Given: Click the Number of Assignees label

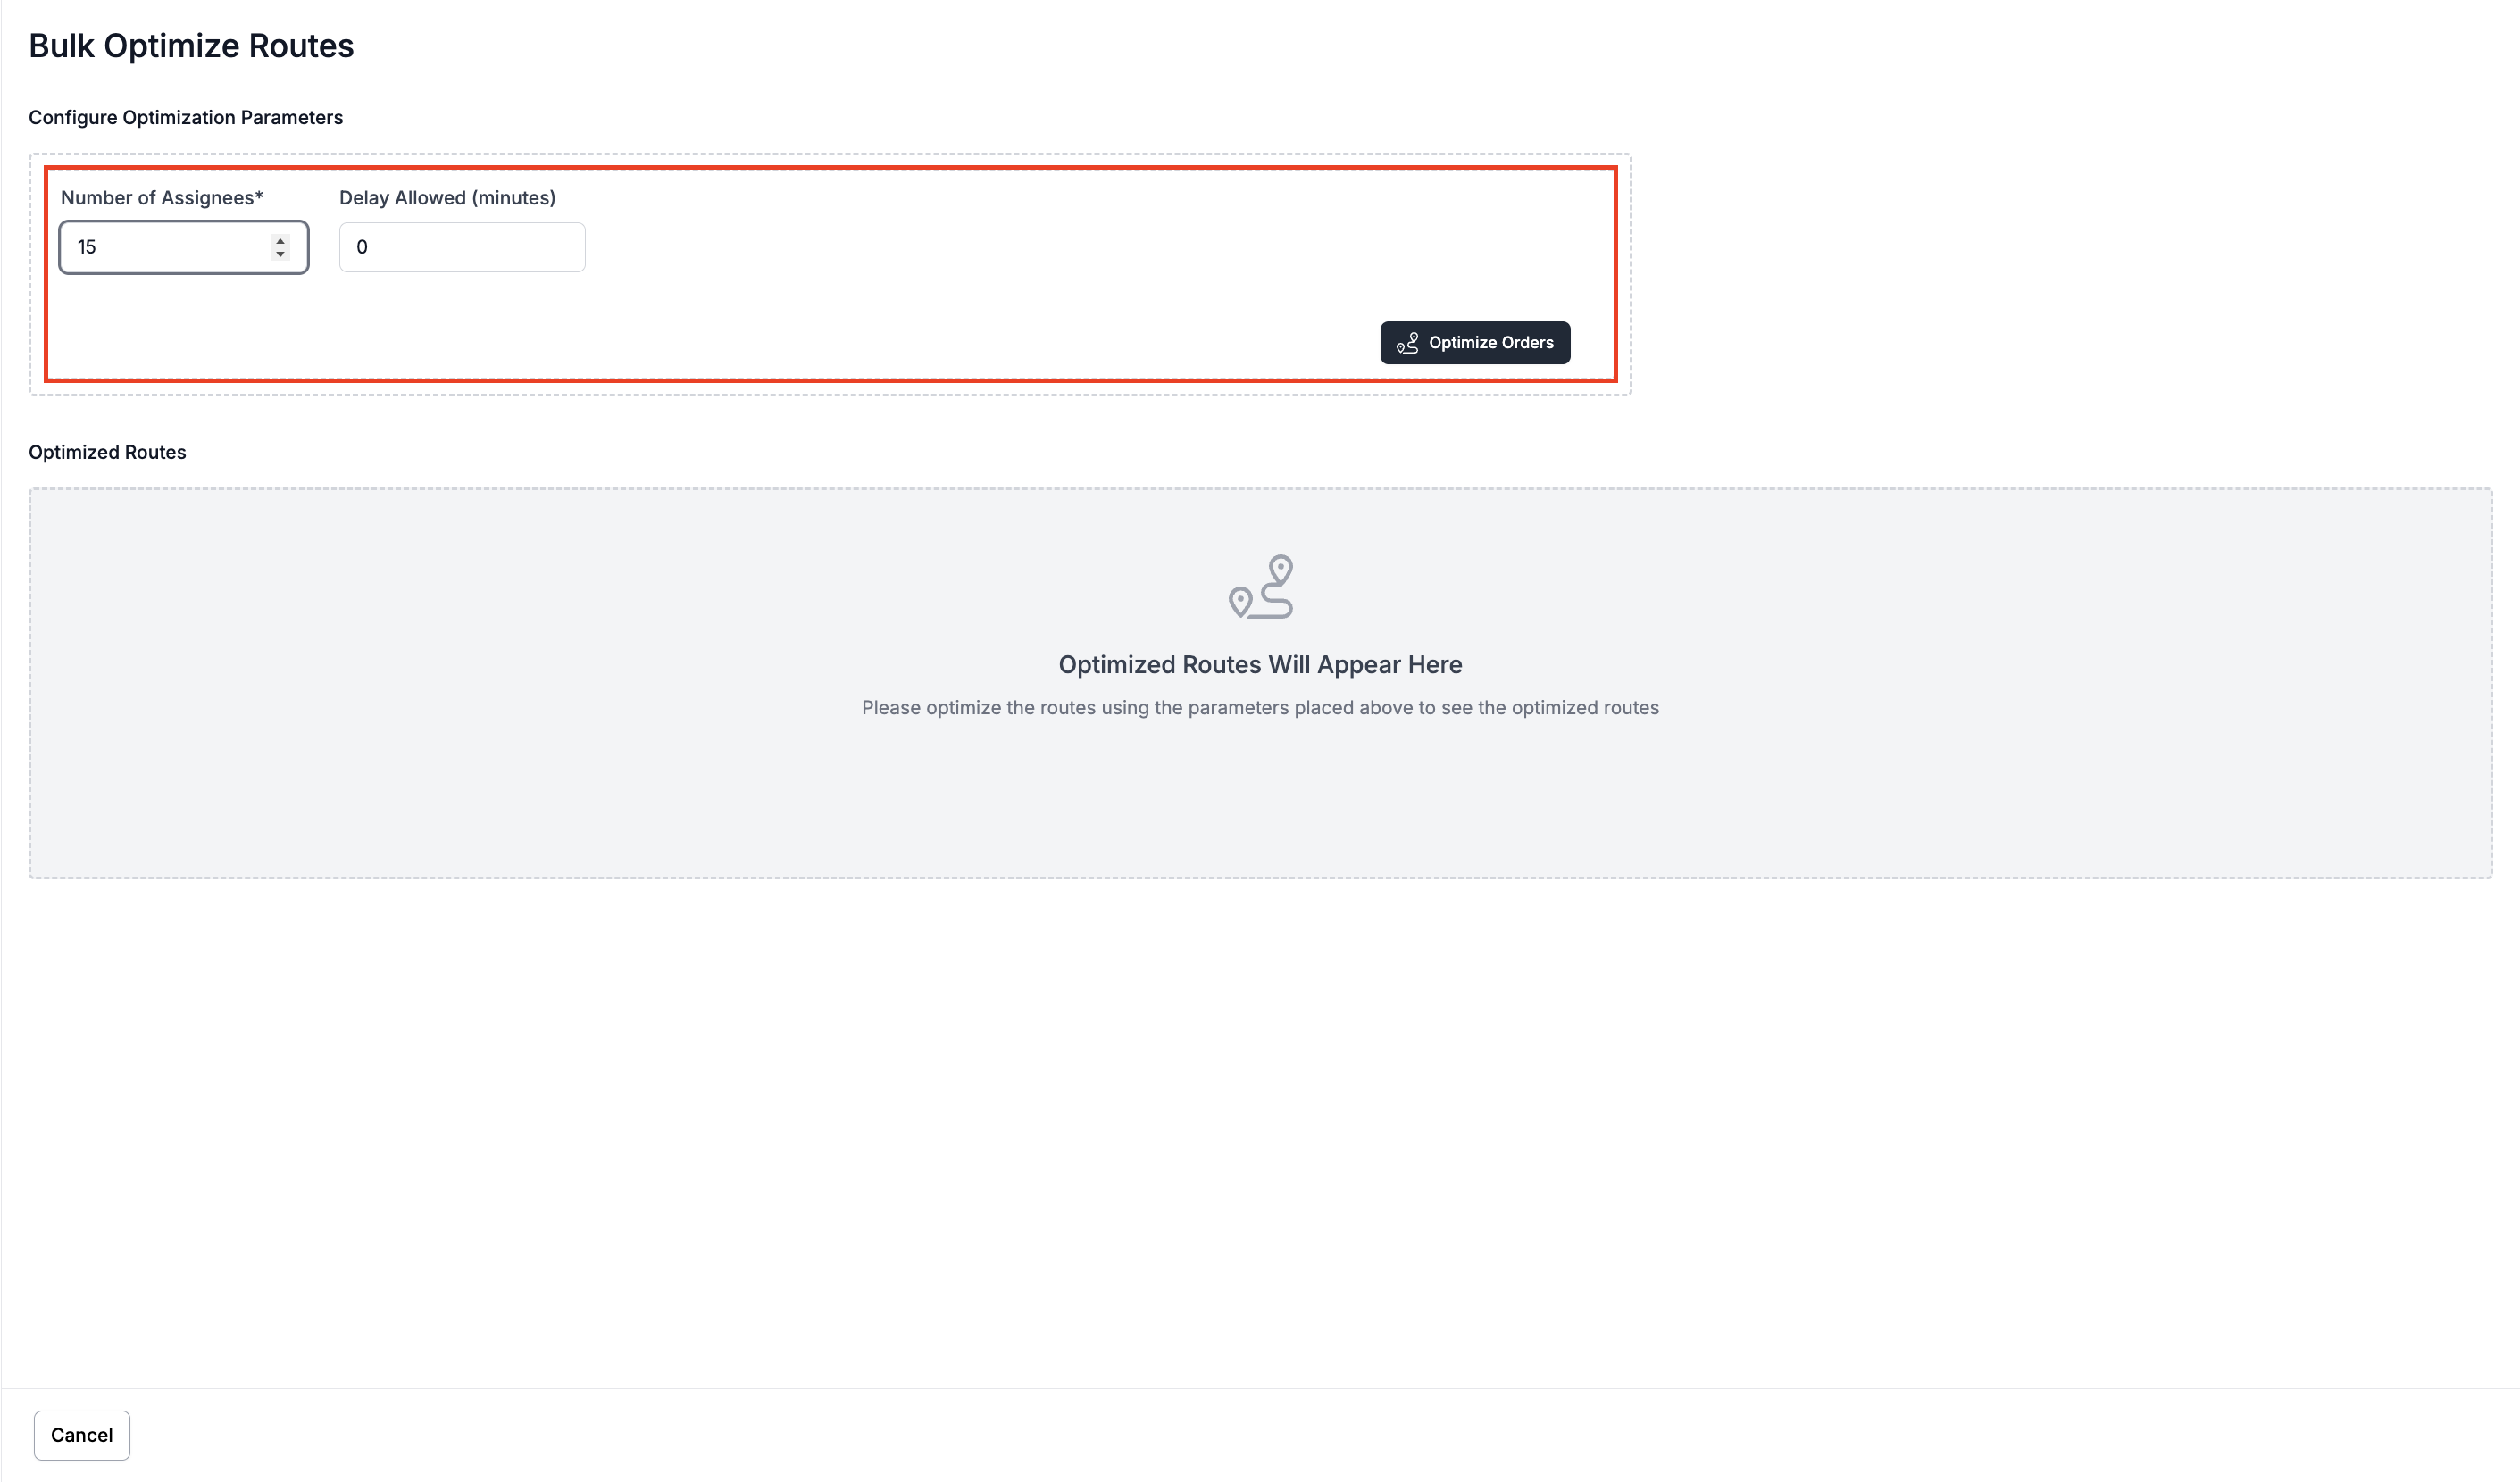Looking at the screenshot, I should [x=157, y=198].
